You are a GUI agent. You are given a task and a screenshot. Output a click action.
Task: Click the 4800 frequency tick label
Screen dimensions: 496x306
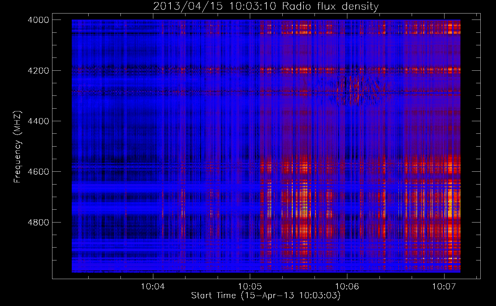[x=38, y=222]
